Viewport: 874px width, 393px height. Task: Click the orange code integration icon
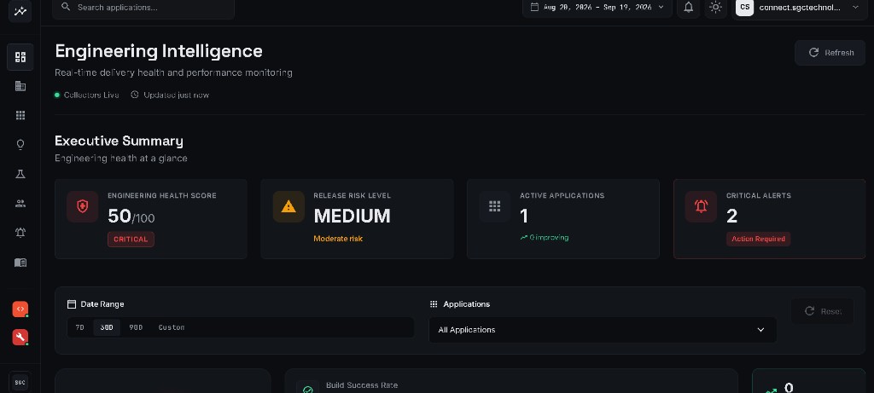coord(20,309)
